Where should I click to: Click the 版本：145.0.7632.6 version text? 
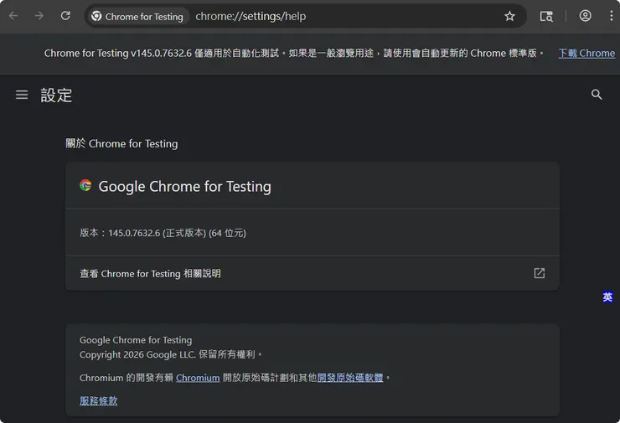pyautogui.click(x=163, y=233)
